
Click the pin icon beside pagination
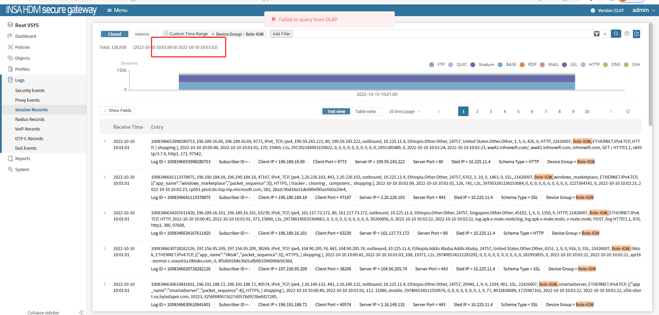pyautogui.click(x=628, y=111)
